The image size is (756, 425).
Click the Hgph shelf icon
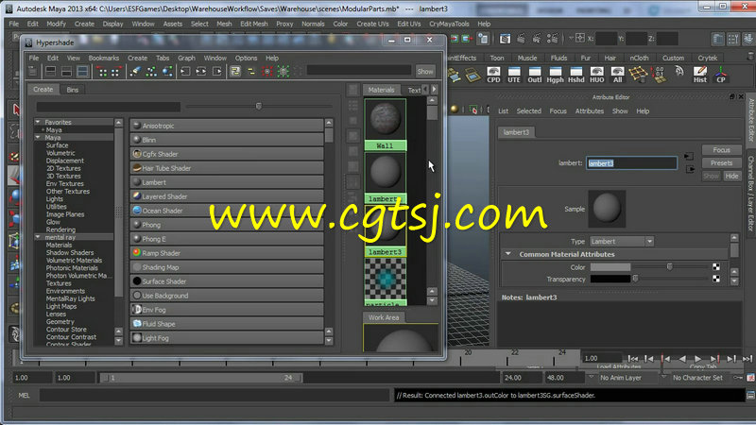pyautogui.click(x=556, y=75)
